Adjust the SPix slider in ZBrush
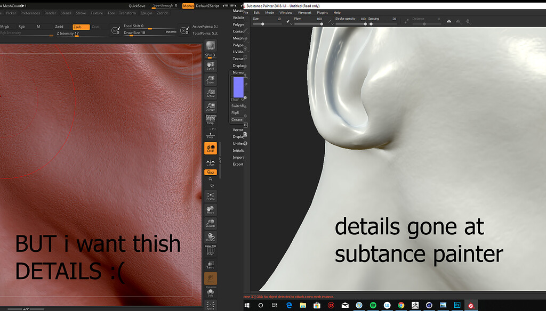The width and height of the screenshot is (546, 311). click(210, 55)
